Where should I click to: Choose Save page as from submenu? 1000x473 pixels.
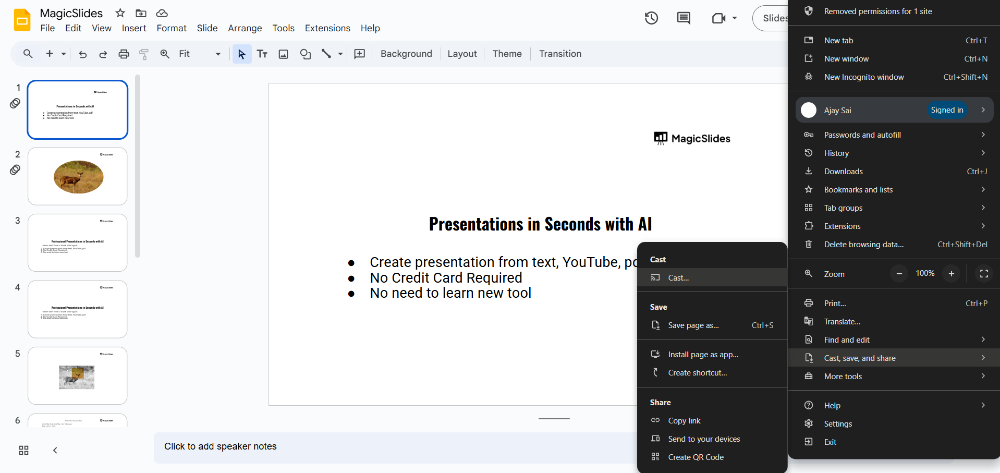pyautogui.click(x=693, y=325)
